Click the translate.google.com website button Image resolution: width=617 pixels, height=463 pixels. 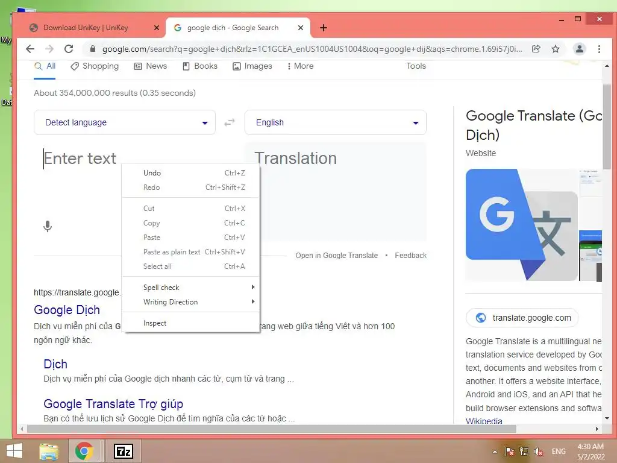[522, 318]
